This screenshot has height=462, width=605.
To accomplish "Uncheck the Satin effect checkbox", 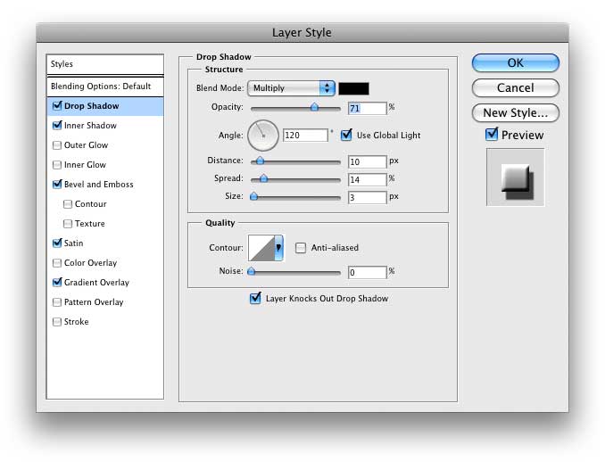I will coord(57,243).
